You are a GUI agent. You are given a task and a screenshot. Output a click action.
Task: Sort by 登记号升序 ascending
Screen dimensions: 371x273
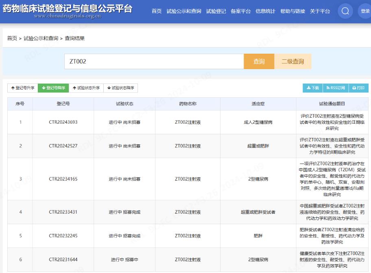pos(22,88)
